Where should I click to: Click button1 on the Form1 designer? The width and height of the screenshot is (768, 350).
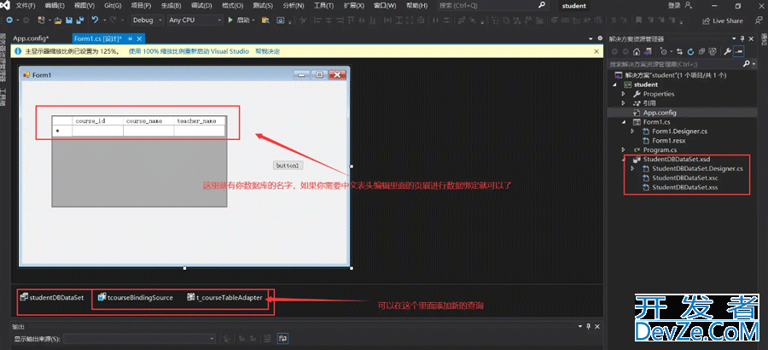tap(288, 166)
